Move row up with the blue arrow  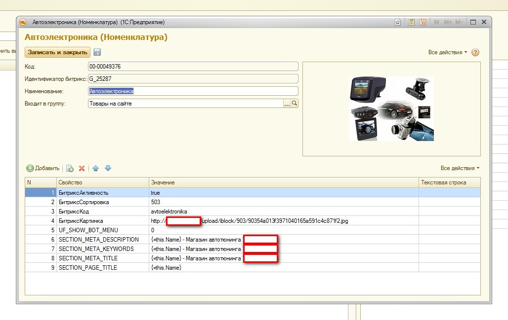[95, 168]
